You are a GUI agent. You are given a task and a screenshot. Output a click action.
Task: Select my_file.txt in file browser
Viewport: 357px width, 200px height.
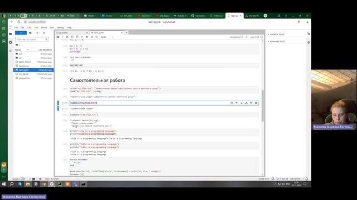tap(33, 74)
